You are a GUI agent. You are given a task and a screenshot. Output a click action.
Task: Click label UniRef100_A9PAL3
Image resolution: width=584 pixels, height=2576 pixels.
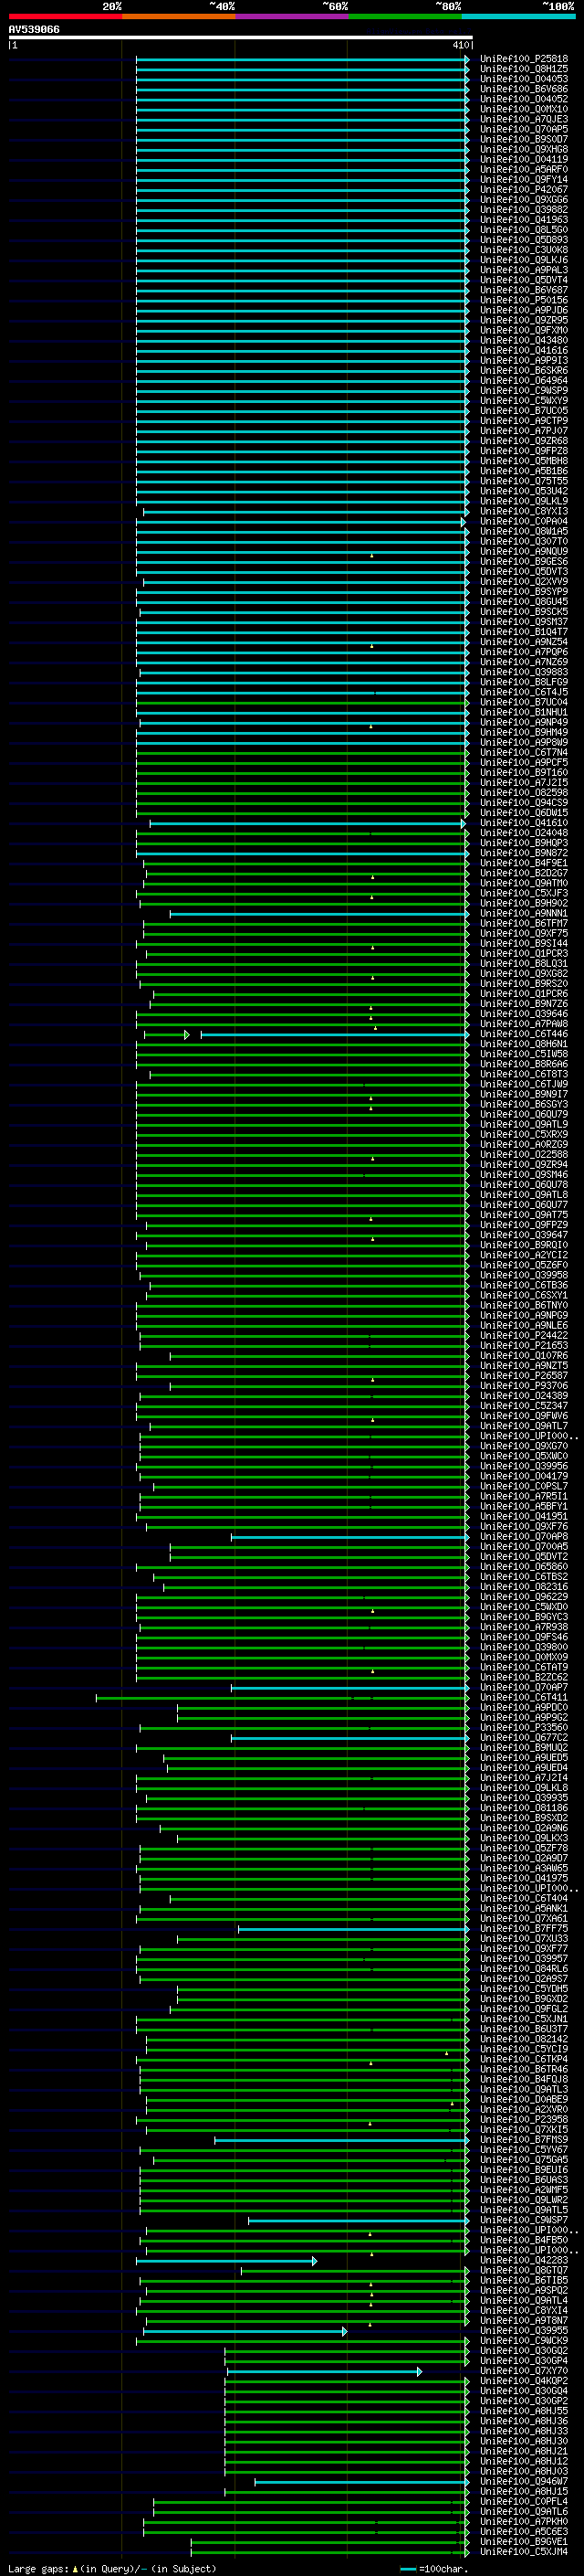524,270
